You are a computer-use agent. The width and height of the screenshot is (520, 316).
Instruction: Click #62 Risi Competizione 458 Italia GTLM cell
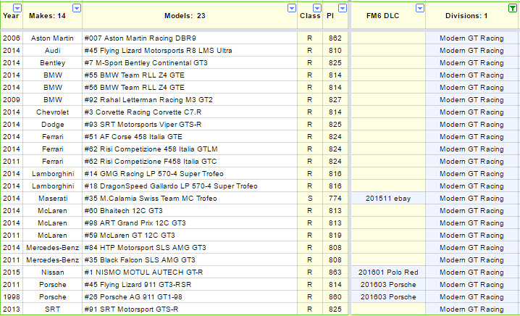(x=190, y=149)
